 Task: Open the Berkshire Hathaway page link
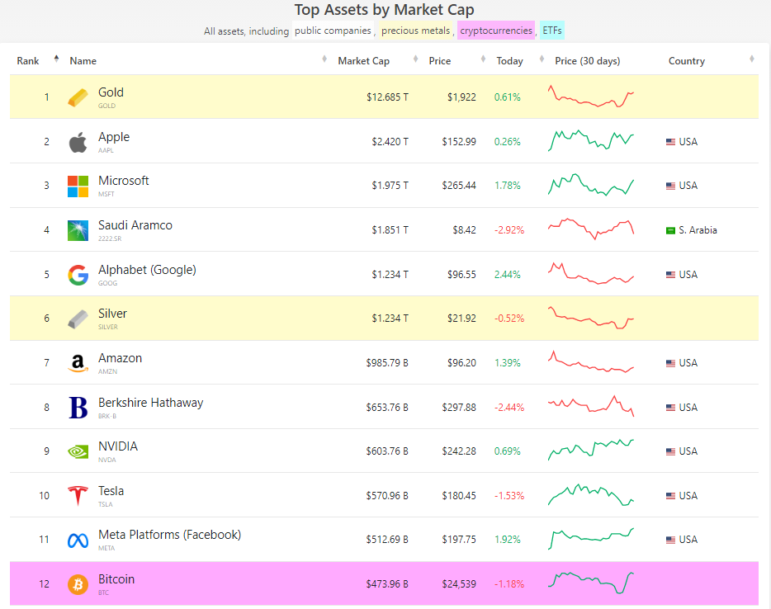point(150,403)
